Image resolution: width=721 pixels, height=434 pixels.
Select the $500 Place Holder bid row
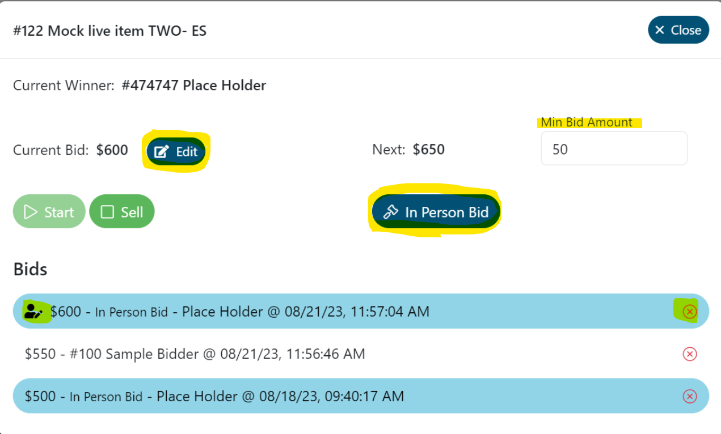coord(284,396)
